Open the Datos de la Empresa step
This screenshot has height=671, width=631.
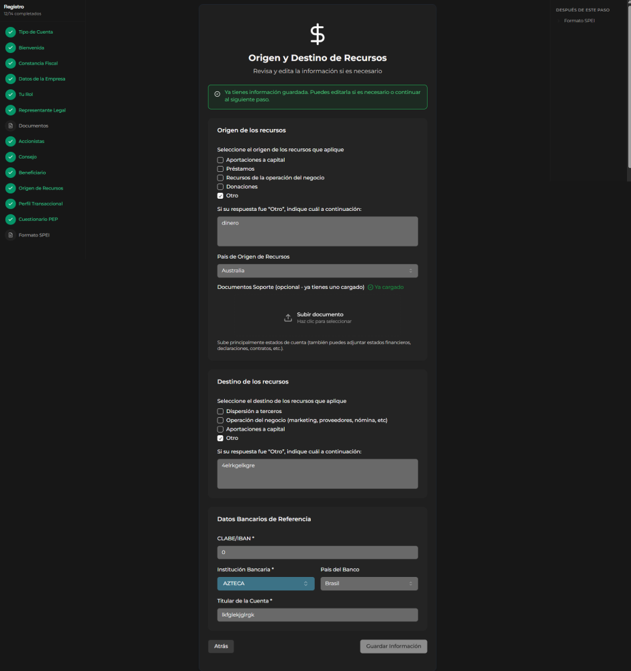[x=42, y=79]
